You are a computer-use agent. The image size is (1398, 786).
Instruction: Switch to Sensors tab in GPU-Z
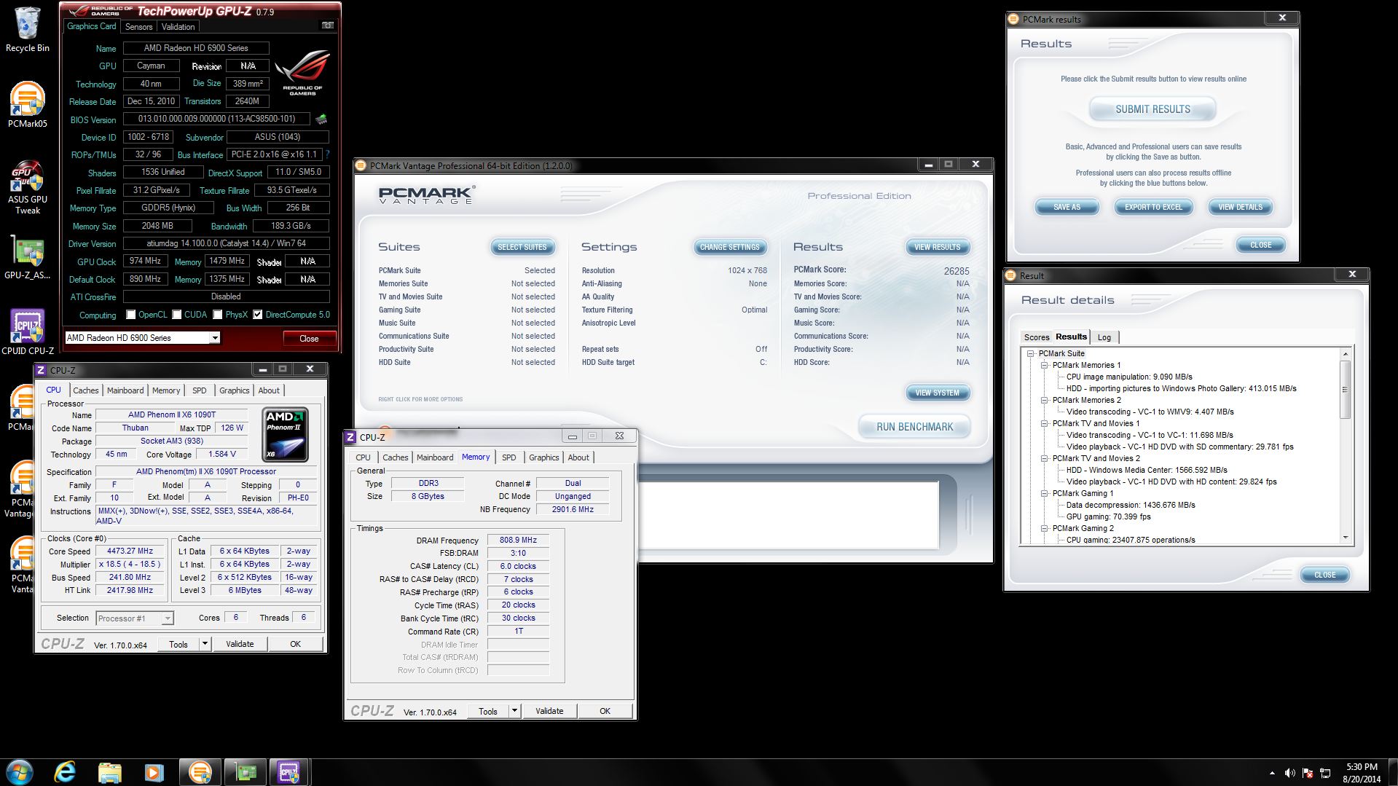(138, 27)
